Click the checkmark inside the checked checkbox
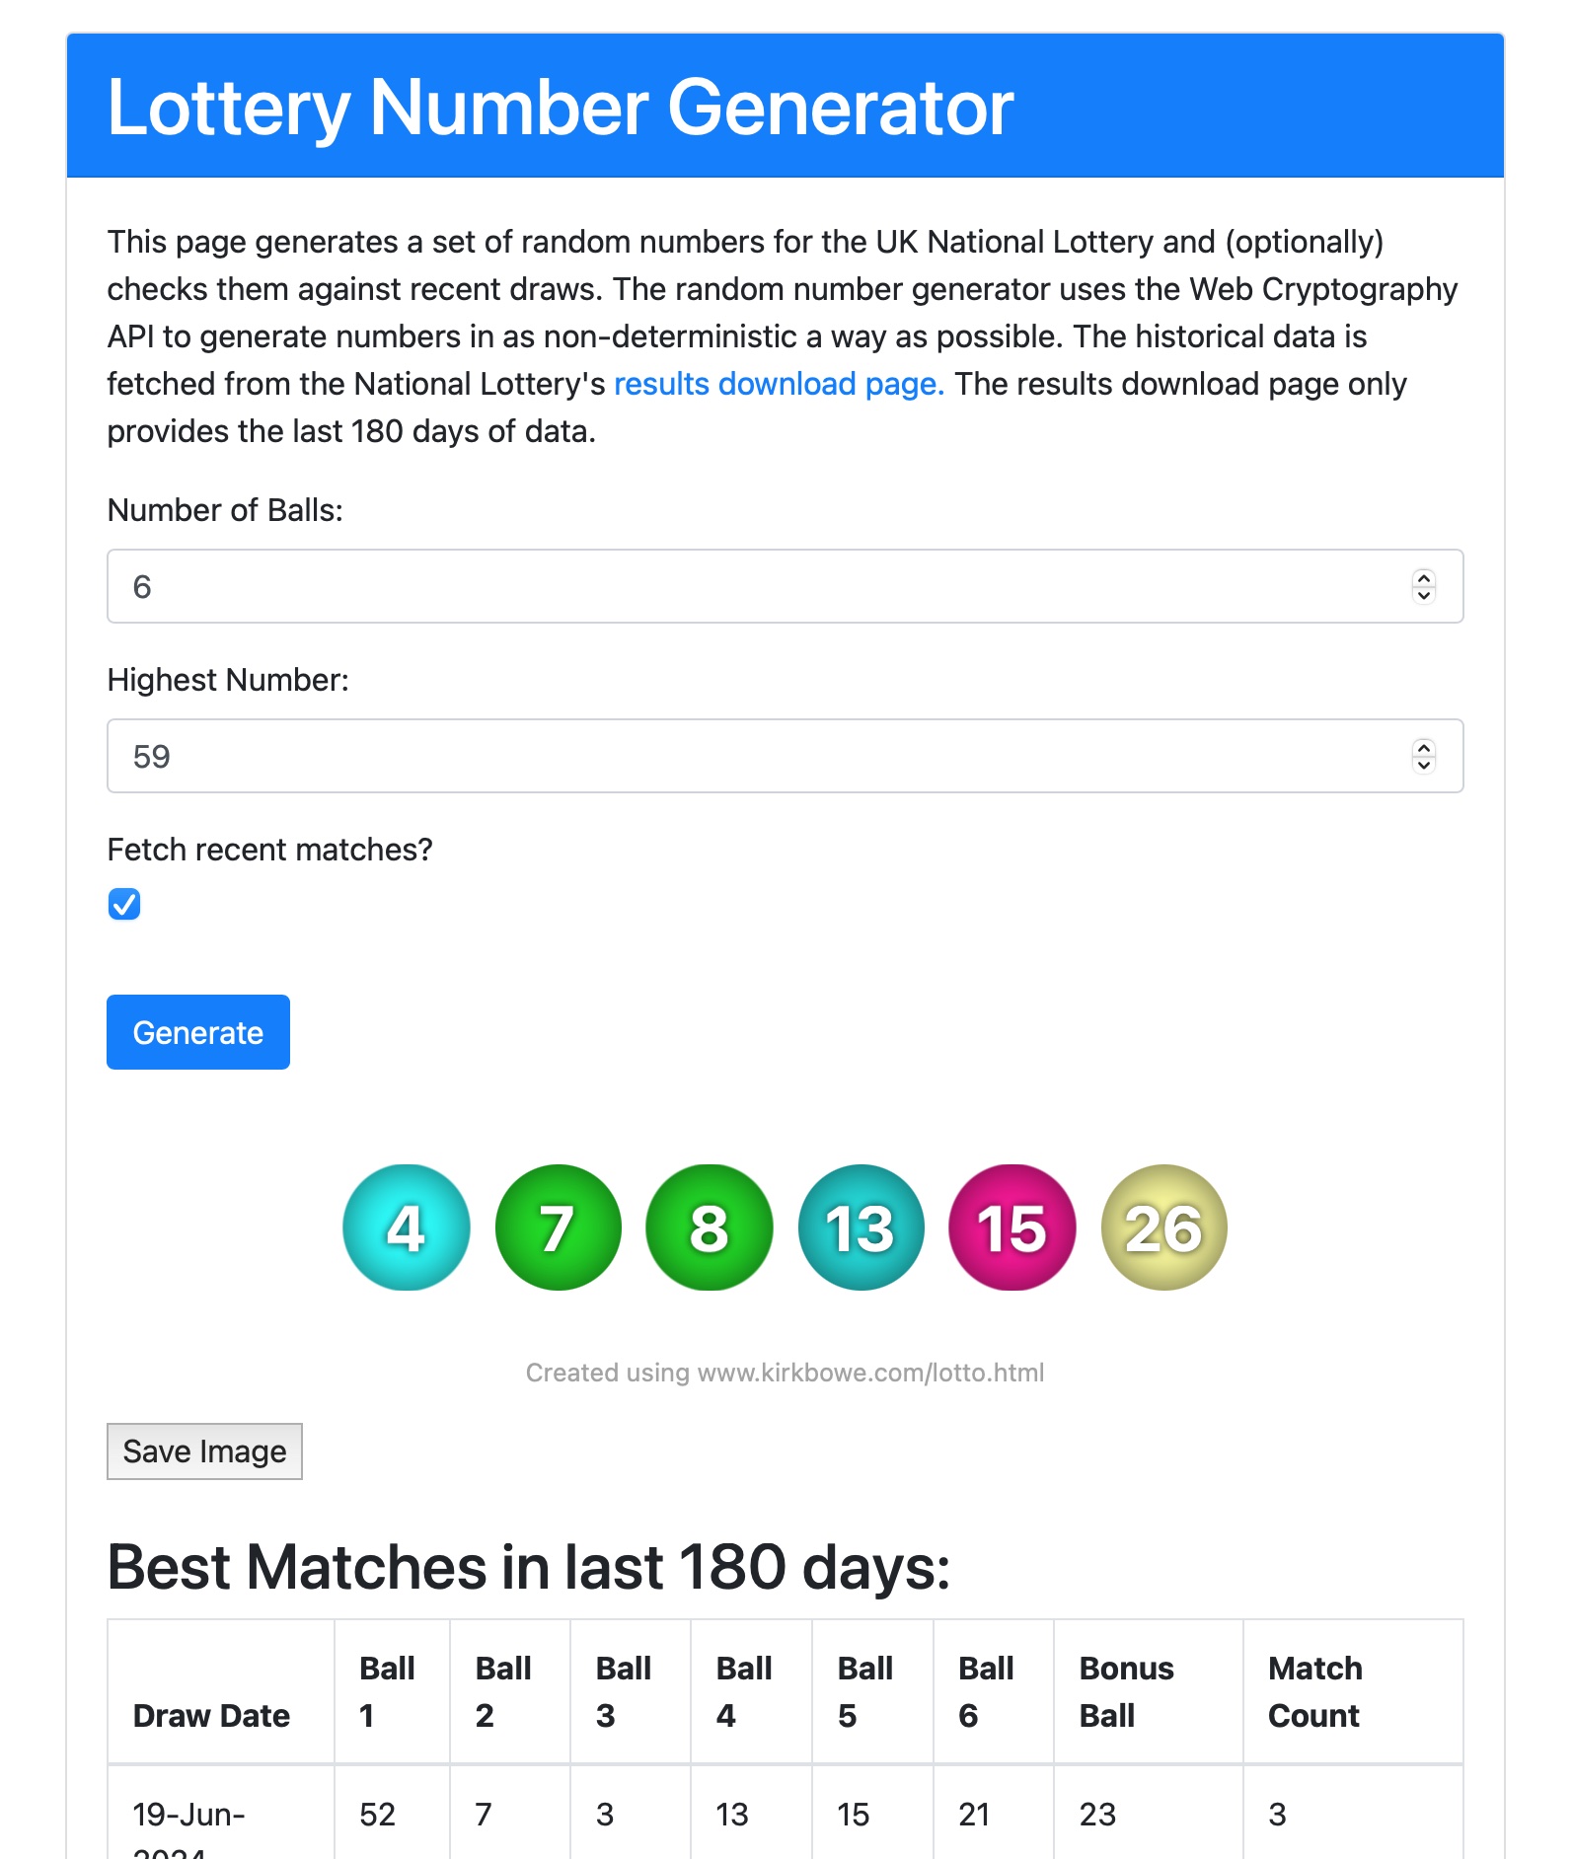 click(123, 904)
